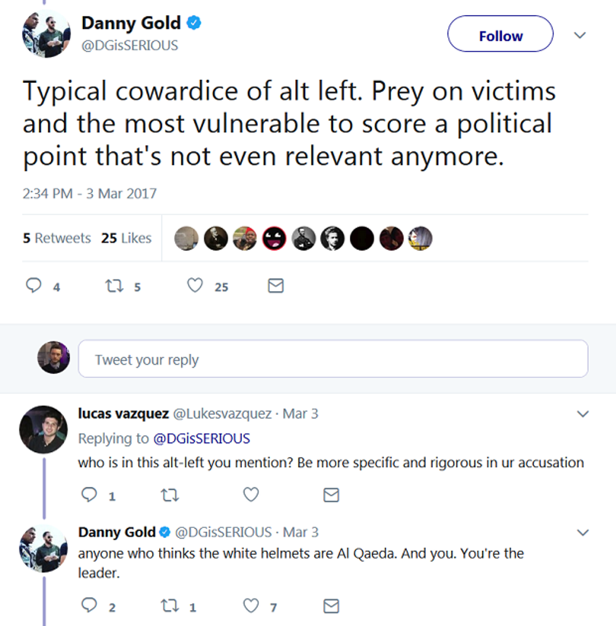
Task: Message Danny Gold's white helmets reply envelope
Action: tap(331, 606)
